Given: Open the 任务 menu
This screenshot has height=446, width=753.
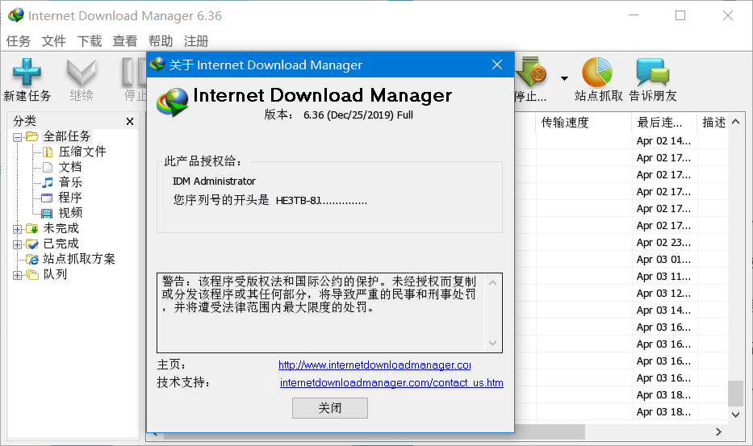Looking at the screenshot, I should pyautogui.click(x=19, y=41).
